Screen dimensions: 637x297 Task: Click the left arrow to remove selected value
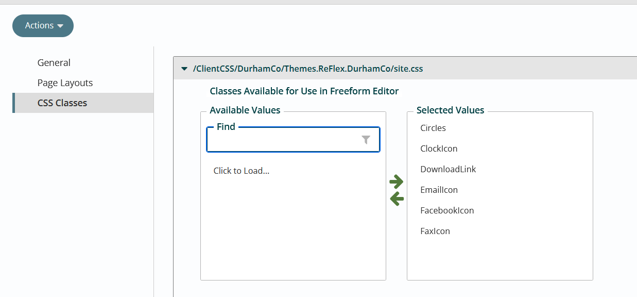click(397, 199)
